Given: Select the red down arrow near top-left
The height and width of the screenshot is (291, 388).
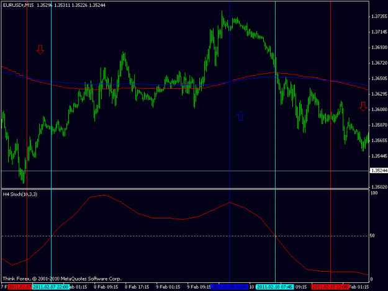Looking at the screenshot, I should tap(40, 50).
